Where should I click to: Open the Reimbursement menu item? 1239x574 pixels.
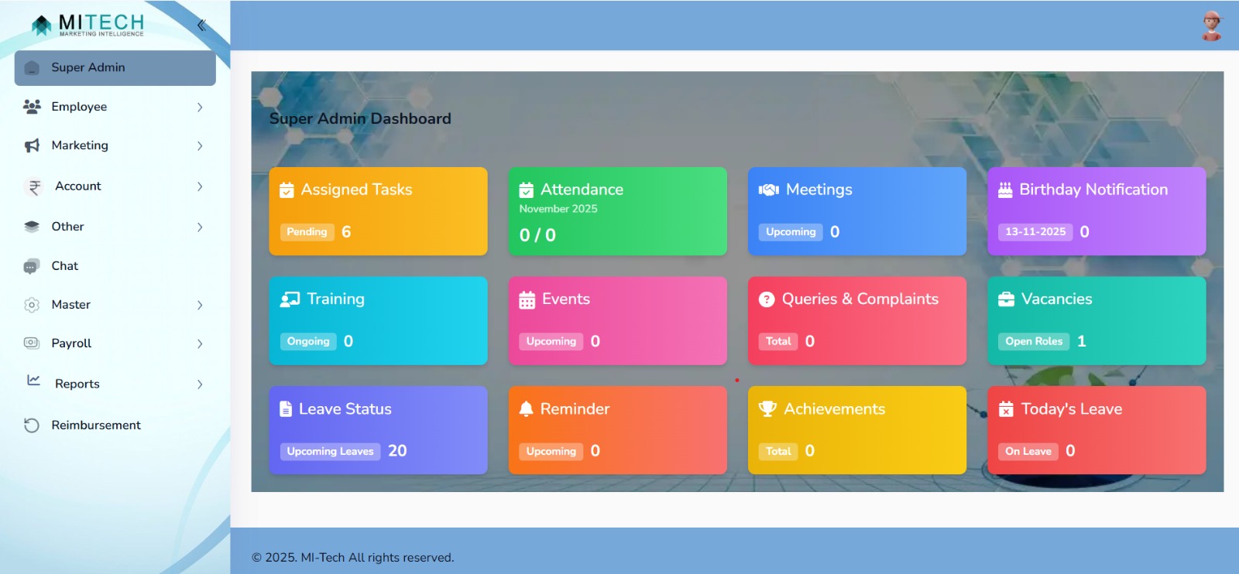point(96,425)
